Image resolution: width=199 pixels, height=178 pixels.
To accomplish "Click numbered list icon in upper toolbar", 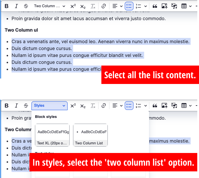I will [138, 6].
